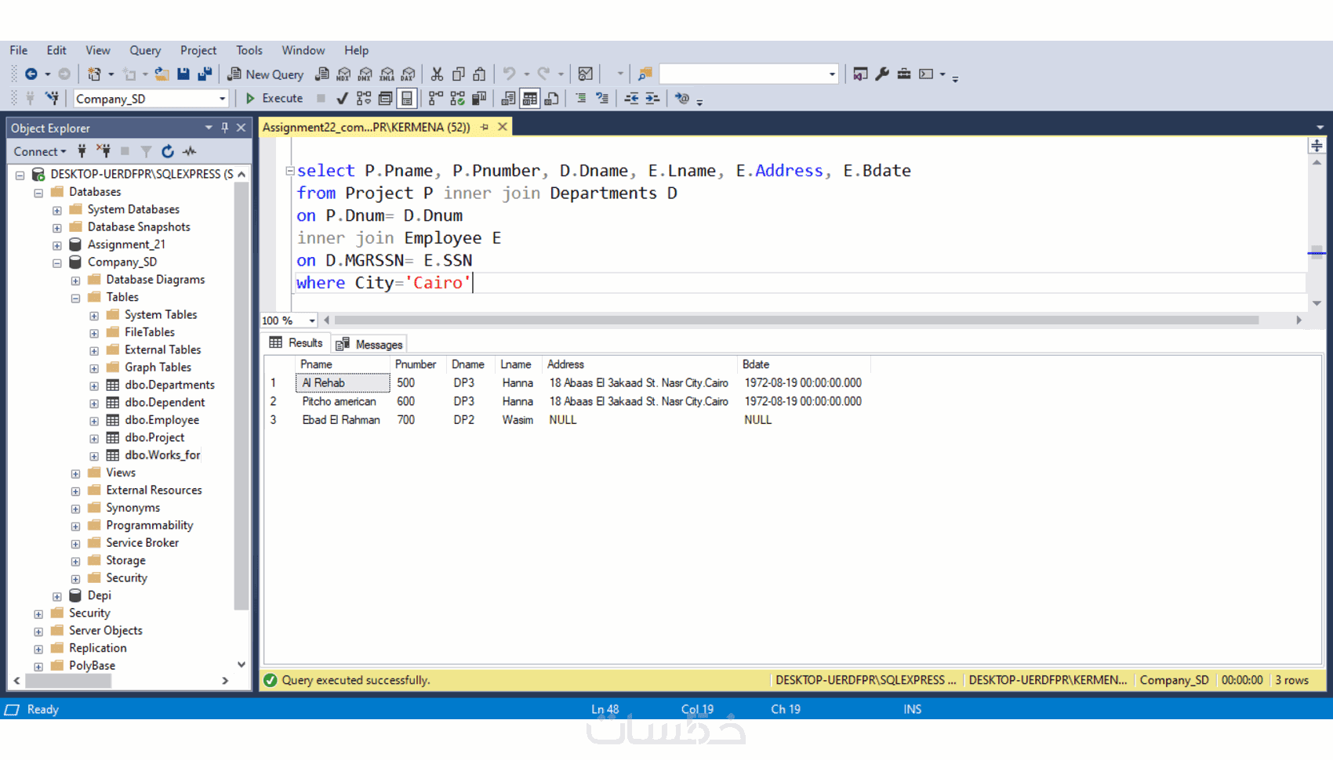Toggle Results to File mode
The image size is (1333, 760).
552,98
